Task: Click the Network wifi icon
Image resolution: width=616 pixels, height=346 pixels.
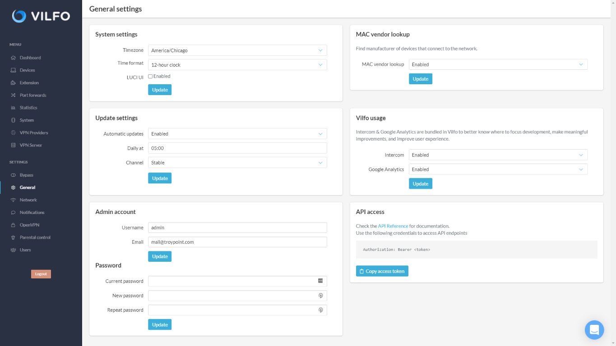Action: [13, 200]
